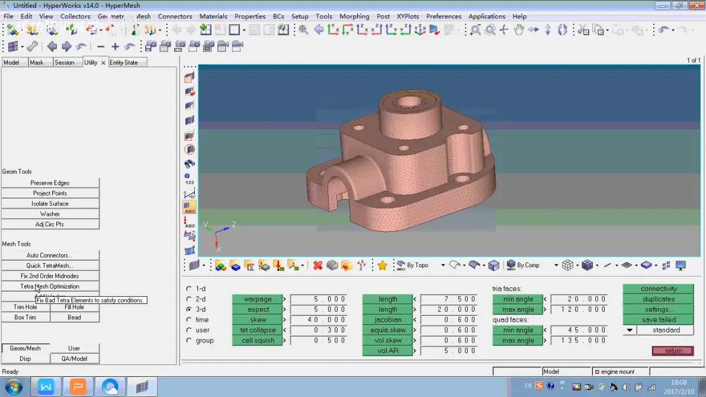
Task: Expand the copy panel icon dropdown
Action: [x=608, y=30]
